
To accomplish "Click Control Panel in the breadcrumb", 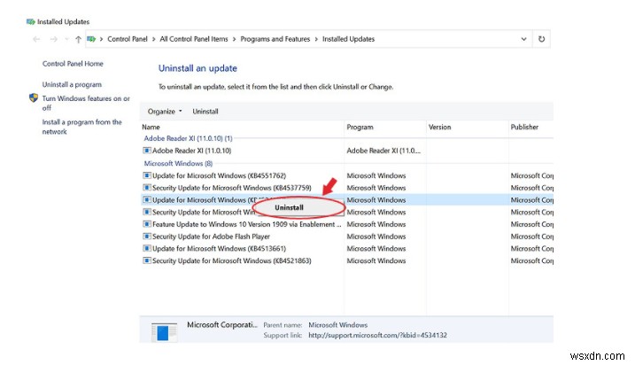I will click(x=128, y=39).
